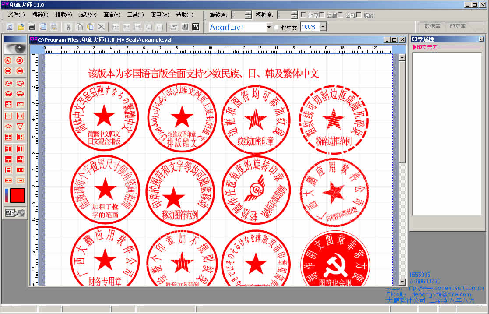Toggle the 阳章 checkbox
The image size is (489, 314).
303,15
